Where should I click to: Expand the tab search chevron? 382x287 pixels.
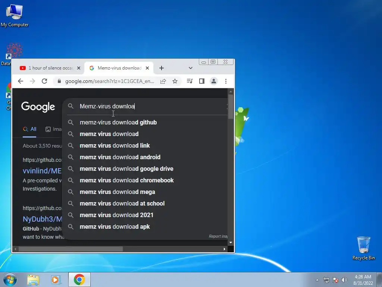(x=191, y=68)
